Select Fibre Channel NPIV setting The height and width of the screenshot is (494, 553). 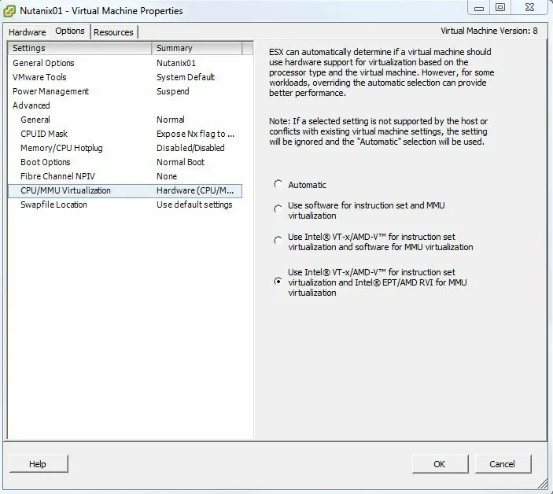click(x=125, y=176)
